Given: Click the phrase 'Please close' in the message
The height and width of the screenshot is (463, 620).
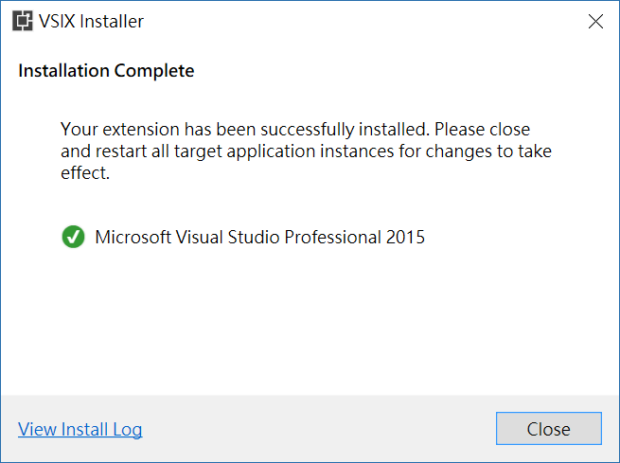Looking at the screenshot, I should pos(483,128).
